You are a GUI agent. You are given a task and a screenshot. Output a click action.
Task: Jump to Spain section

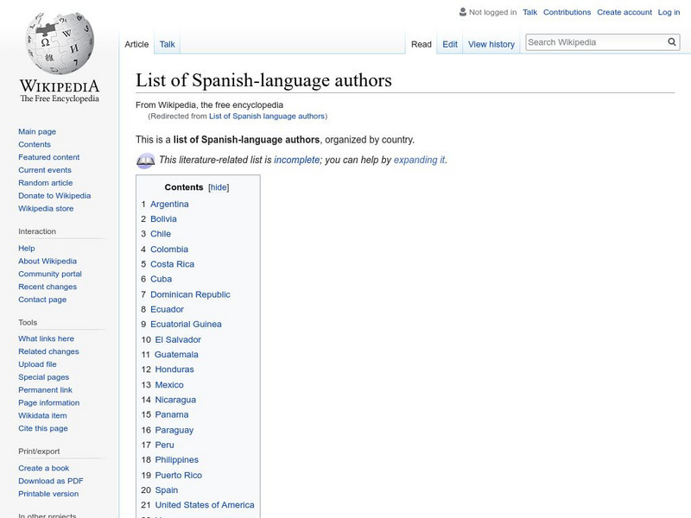167,490
